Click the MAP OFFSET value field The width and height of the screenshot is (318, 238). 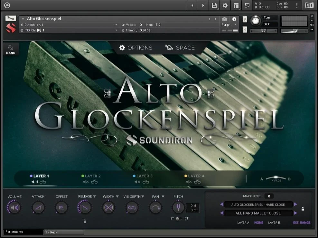coord(268,196)
